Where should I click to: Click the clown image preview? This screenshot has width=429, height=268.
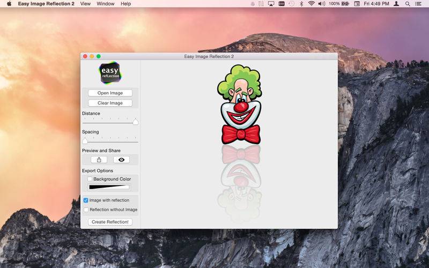[240, 105]
